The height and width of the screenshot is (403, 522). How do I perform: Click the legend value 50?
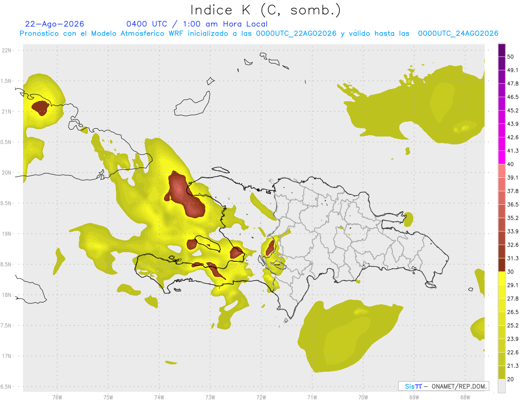(510, 57)
